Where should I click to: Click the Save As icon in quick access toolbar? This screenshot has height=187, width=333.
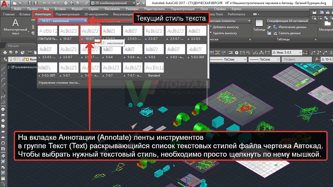pyautogui.click(x=35, y=3)
